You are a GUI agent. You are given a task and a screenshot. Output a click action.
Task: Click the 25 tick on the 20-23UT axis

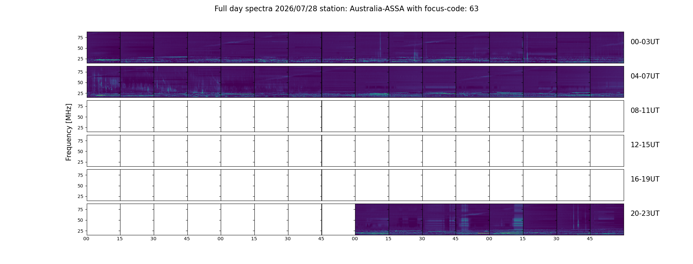[80, 231]
